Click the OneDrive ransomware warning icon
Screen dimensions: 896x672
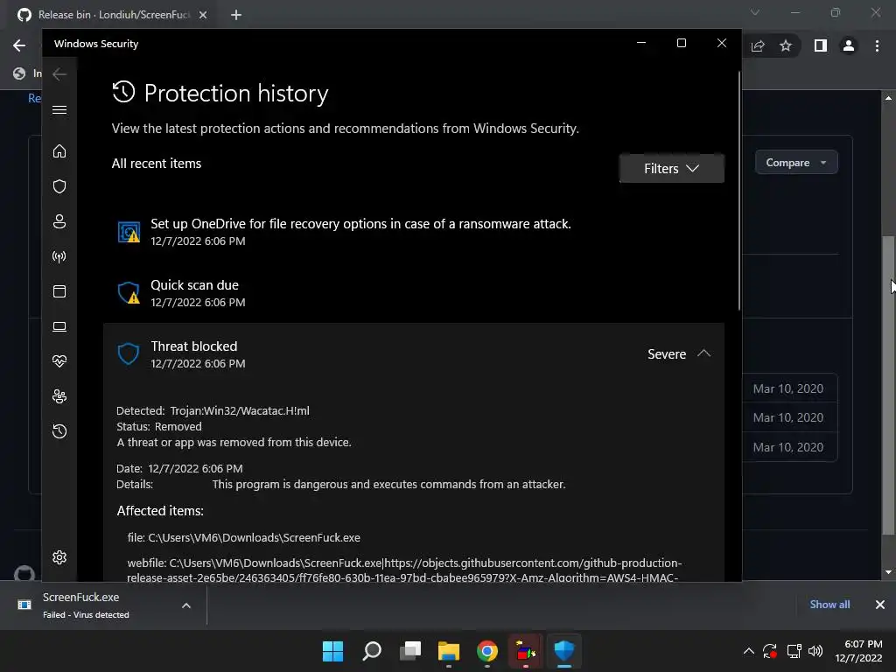tap(129, 232)
